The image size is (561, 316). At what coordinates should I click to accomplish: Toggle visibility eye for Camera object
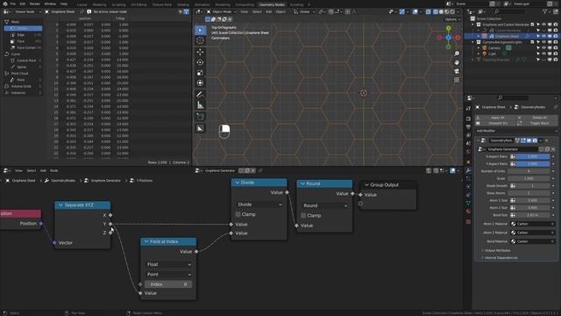543,47
